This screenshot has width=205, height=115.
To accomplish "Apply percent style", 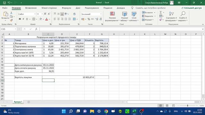I will [x=89, y=19].
